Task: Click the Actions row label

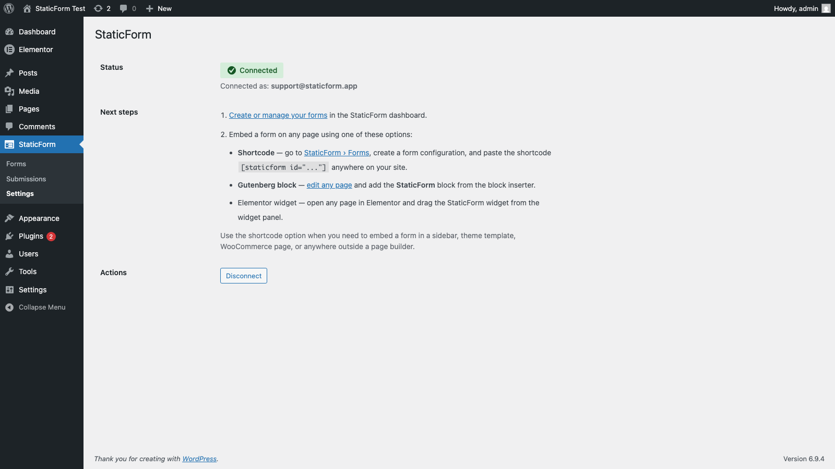Action: pos(113,273)
